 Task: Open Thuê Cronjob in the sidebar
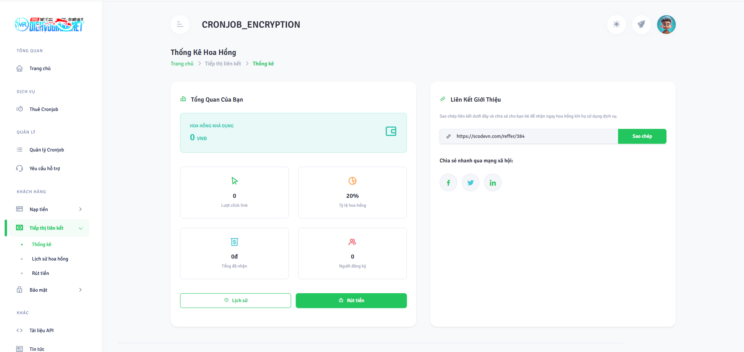click(44, 109)
